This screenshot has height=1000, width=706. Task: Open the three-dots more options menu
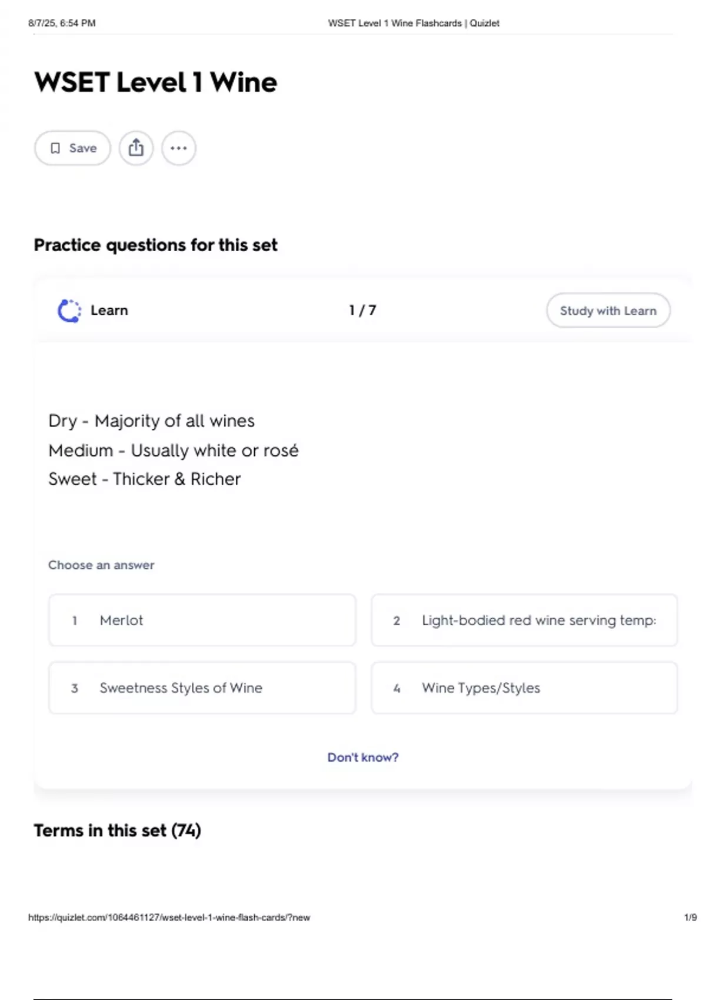(x=179, y=148)
